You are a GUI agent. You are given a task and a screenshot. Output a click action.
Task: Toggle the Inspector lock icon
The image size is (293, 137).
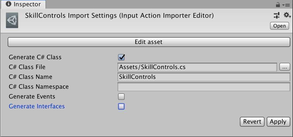click(278, 5)
